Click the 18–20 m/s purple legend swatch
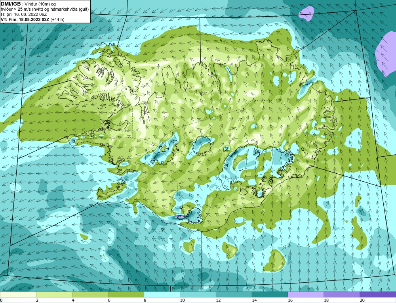396x303 pixels. 342,294
